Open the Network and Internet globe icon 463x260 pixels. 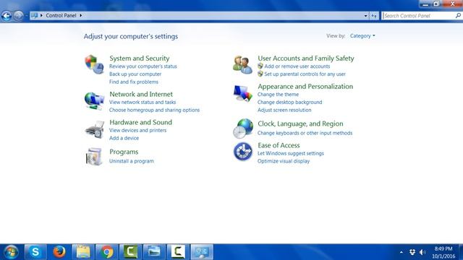95,101
